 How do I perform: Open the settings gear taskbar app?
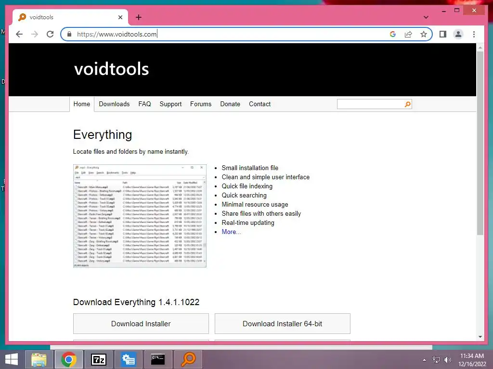[128, 359]
